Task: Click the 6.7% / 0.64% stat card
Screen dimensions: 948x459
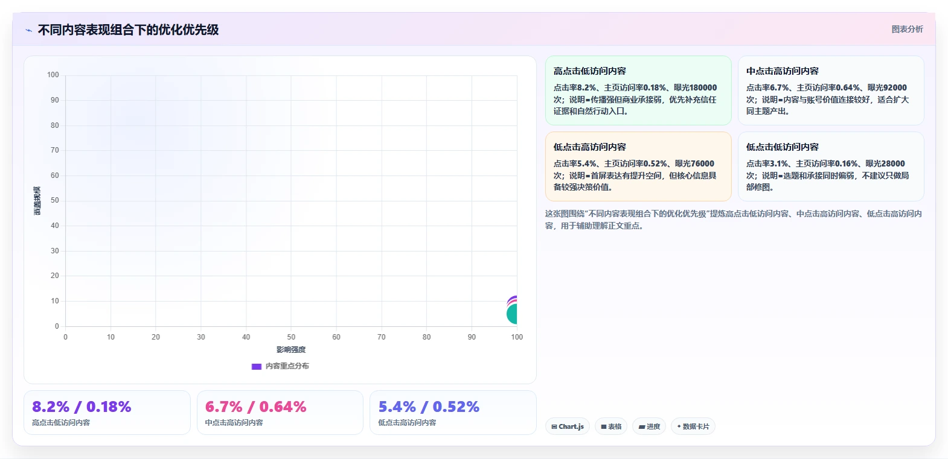Action: point(280,413)
